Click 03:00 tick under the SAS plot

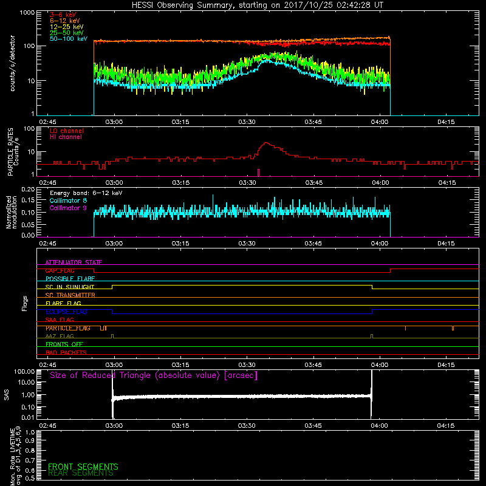coord(114,426)
